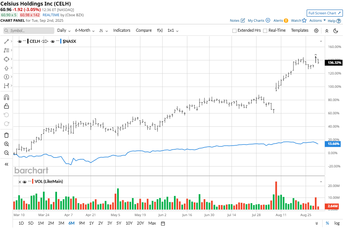
Task: Open the Indicators menu
Action: pyautogui.click(x=122, y=31)
